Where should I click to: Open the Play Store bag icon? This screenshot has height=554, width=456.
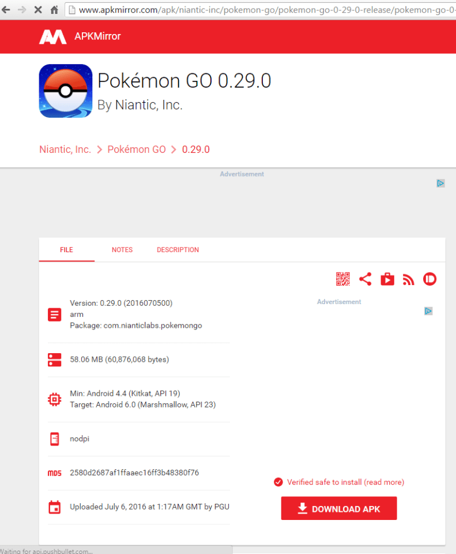point(387,279)
